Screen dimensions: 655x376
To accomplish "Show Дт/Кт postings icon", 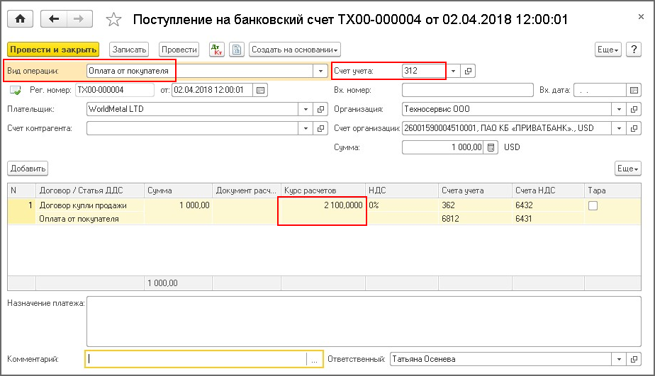I will coord(216,50).
